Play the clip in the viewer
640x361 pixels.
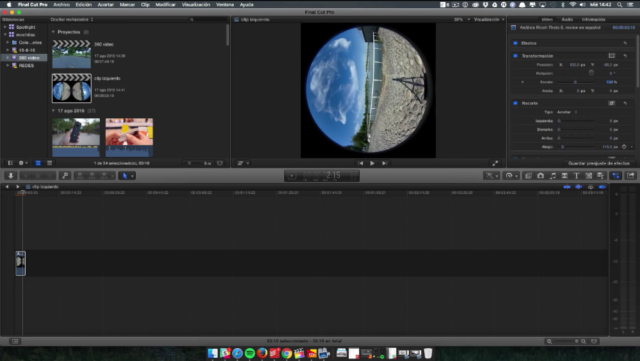coord(372,163)
